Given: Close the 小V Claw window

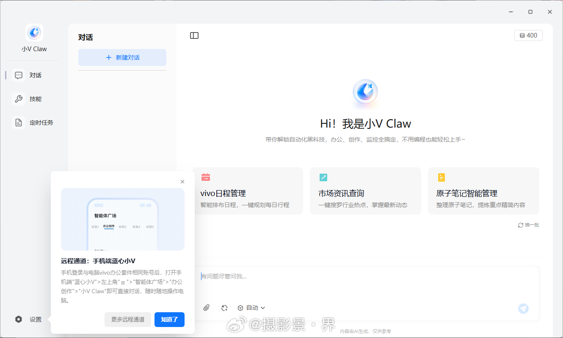Looking at the screenshot, I should (550, 12).
